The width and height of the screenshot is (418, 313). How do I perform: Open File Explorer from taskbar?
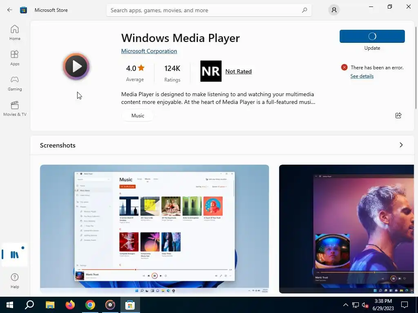[50, 305]
